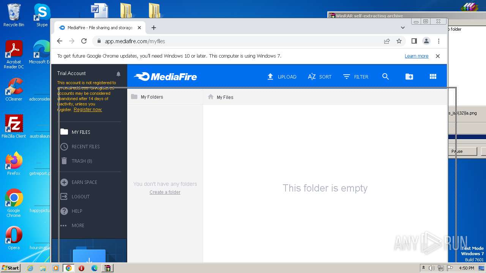Open the Sort options
The height and width of the screenshot is (273, 486).
(x=320, y=77)
